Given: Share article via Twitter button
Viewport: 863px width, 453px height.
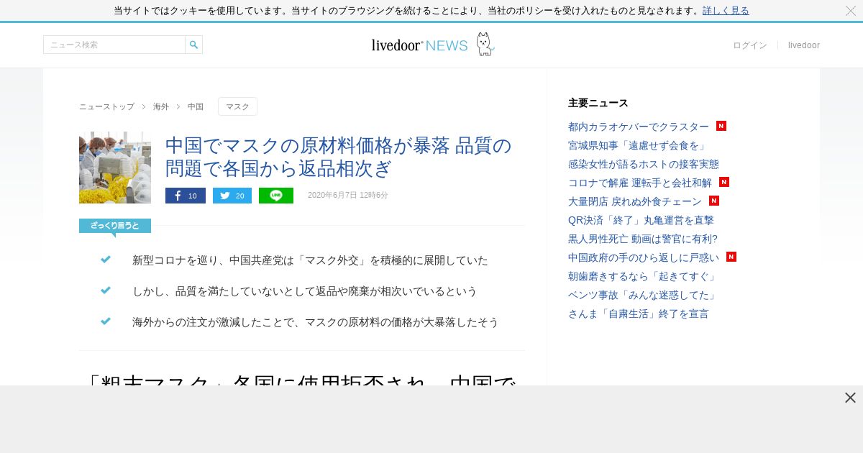Looking at the screenshot, I should pyautogui.click(x=232, y=196).
